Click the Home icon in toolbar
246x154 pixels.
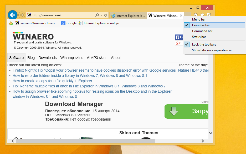click(x=196, y=15)
